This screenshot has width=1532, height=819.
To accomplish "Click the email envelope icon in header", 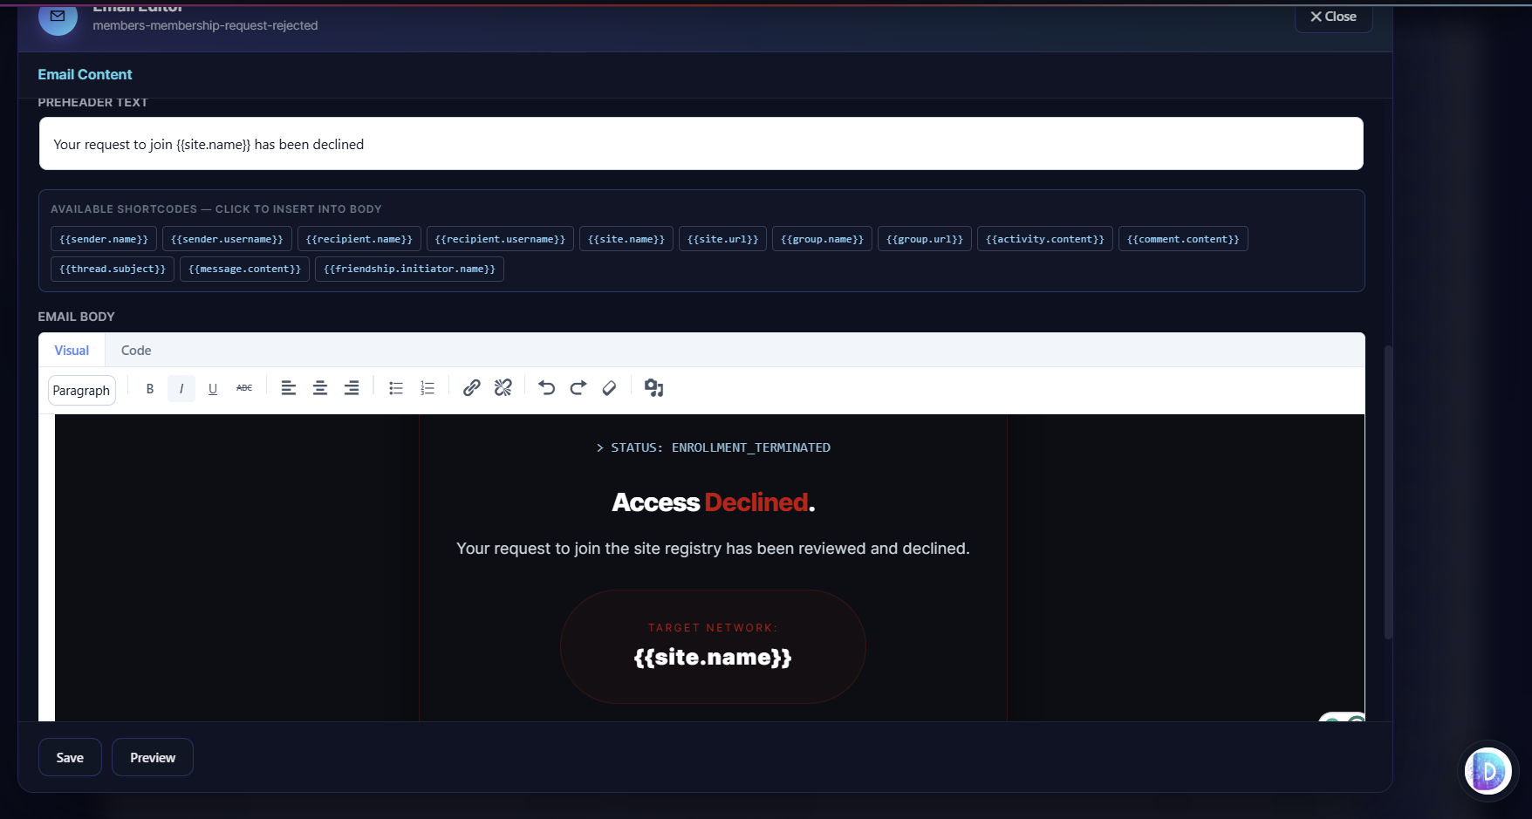I will pos(58,17).
